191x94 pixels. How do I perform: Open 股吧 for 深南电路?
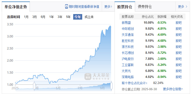click(x=178, y=77)
